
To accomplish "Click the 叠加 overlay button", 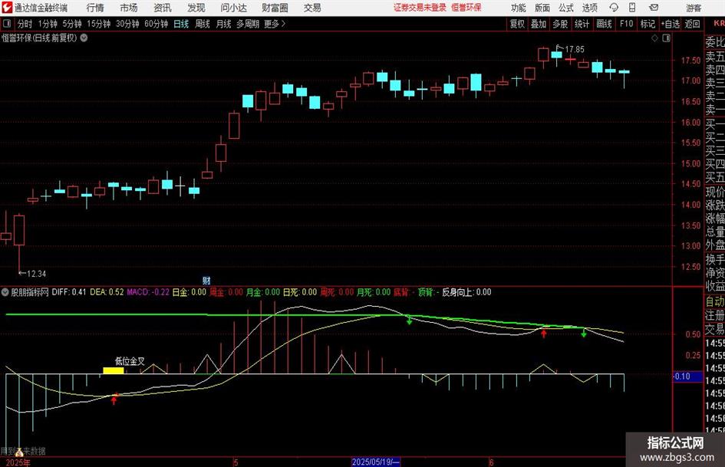I will point(539,24).
